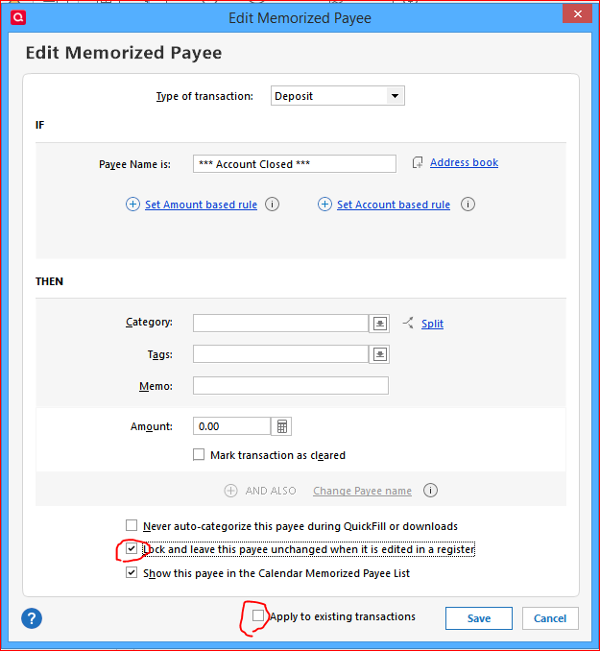Open the calculator for the Amount field
The width and height of the screenshot is (600, 651).
(281, 426)
